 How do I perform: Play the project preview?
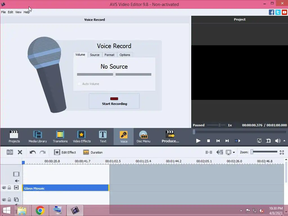coord(198,141)
